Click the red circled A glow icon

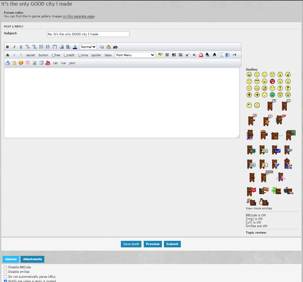[201, 55]
